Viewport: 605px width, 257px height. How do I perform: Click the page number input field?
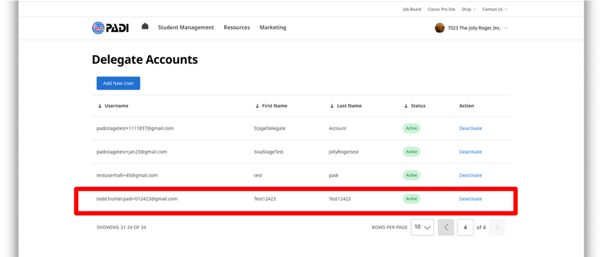[465, 227]
